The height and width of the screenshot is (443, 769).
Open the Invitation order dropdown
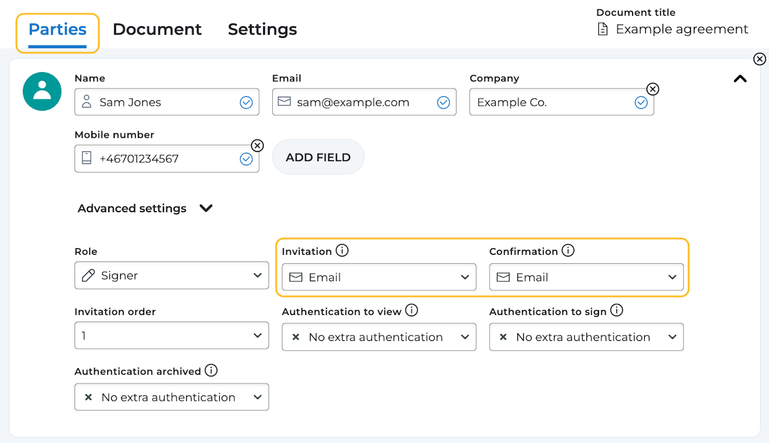pyautogui.click(x=171, y=335)
